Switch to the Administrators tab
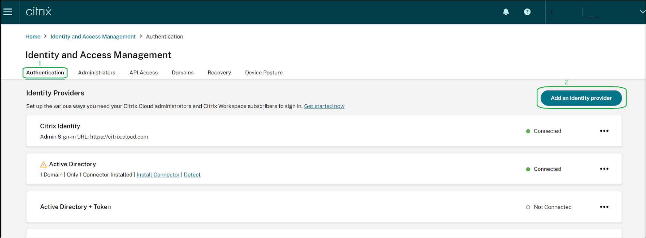This screenshot has width=646, height=238. [x=97, y=73]
